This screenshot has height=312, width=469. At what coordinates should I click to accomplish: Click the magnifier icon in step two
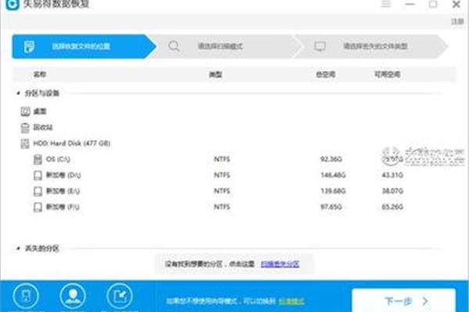174,46
